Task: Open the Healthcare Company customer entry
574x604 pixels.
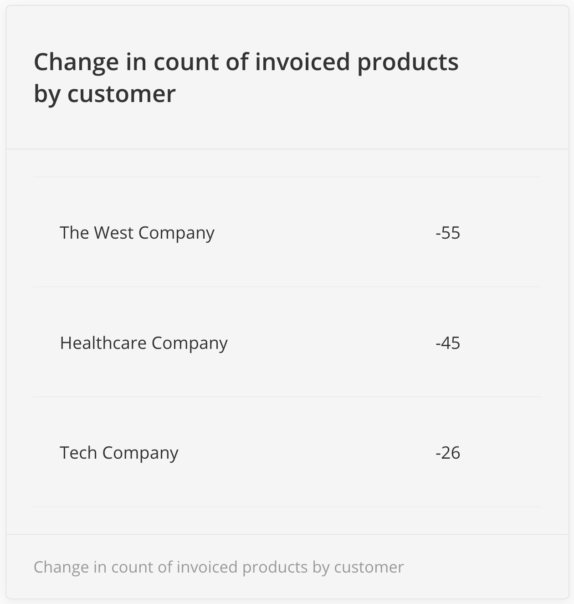Action: [x=143, y=343]
